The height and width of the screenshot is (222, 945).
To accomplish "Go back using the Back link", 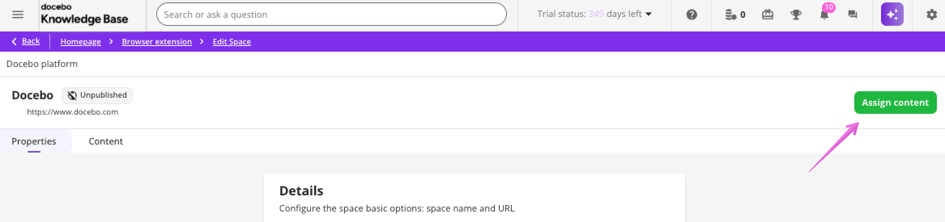I will point(30,41).
